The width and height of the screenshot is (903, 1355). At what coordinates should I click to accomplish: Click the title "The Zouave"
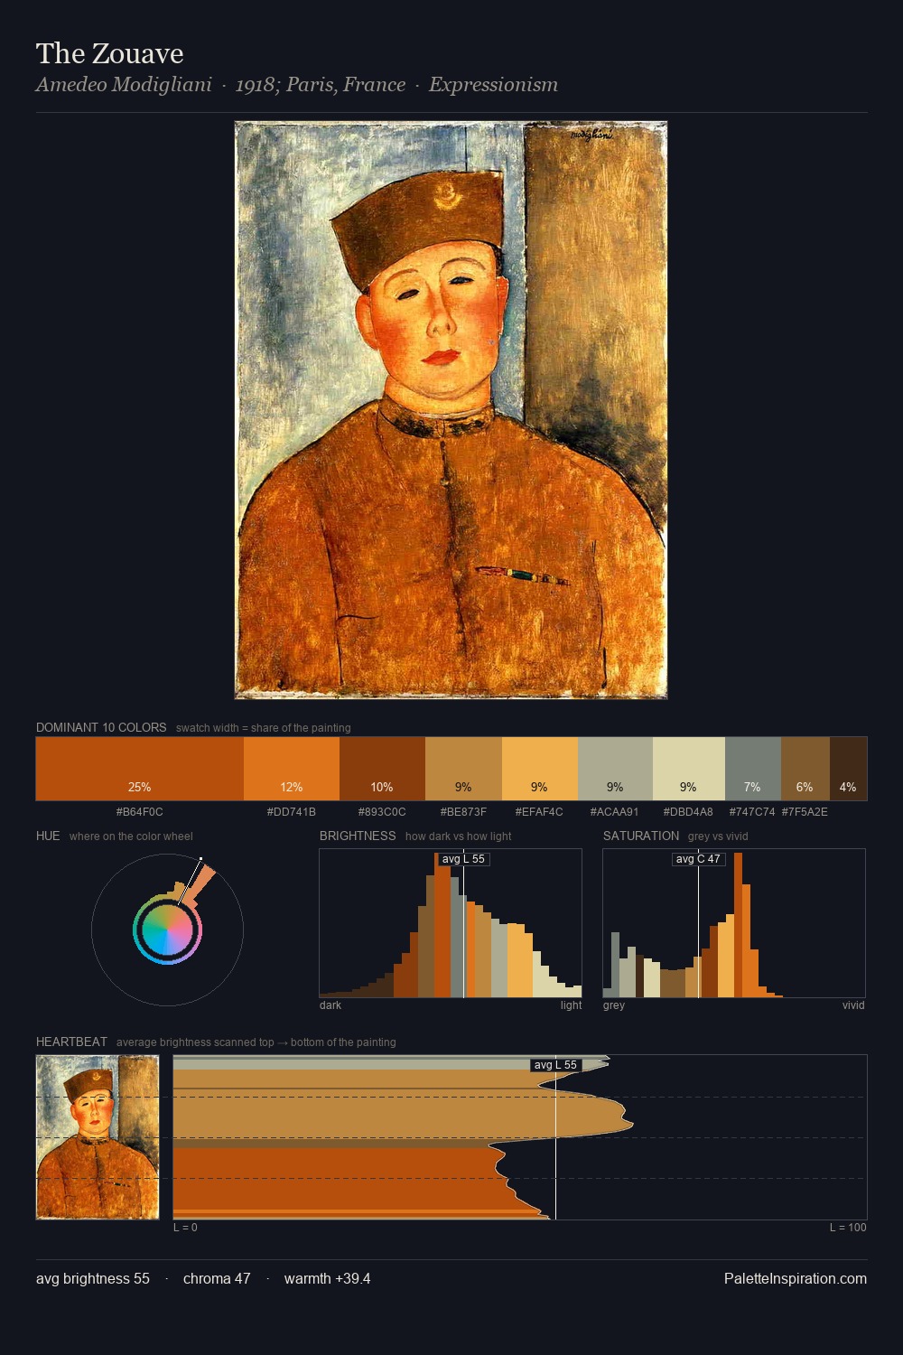[x=110, y=54]
